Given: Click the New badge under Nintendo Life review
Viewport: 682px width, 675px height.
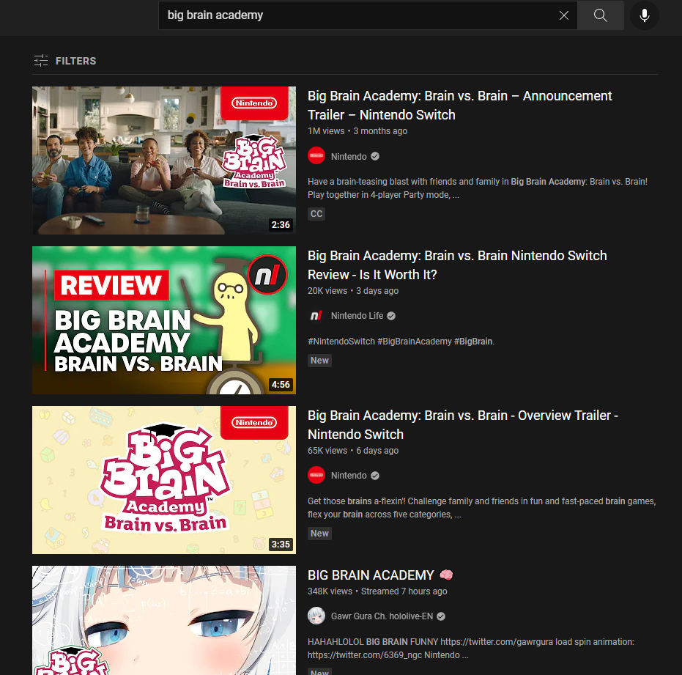Looking at the screenshot, I should click(x=319, y=361).
